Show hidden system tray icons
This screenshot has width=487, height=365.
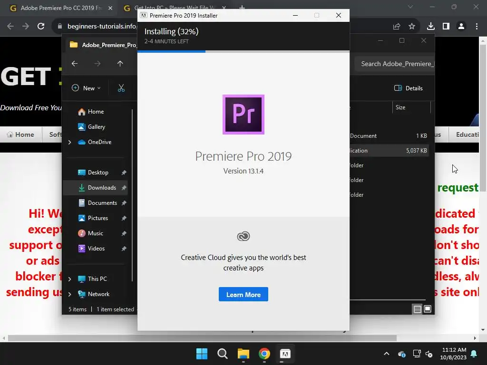[386, 354]
